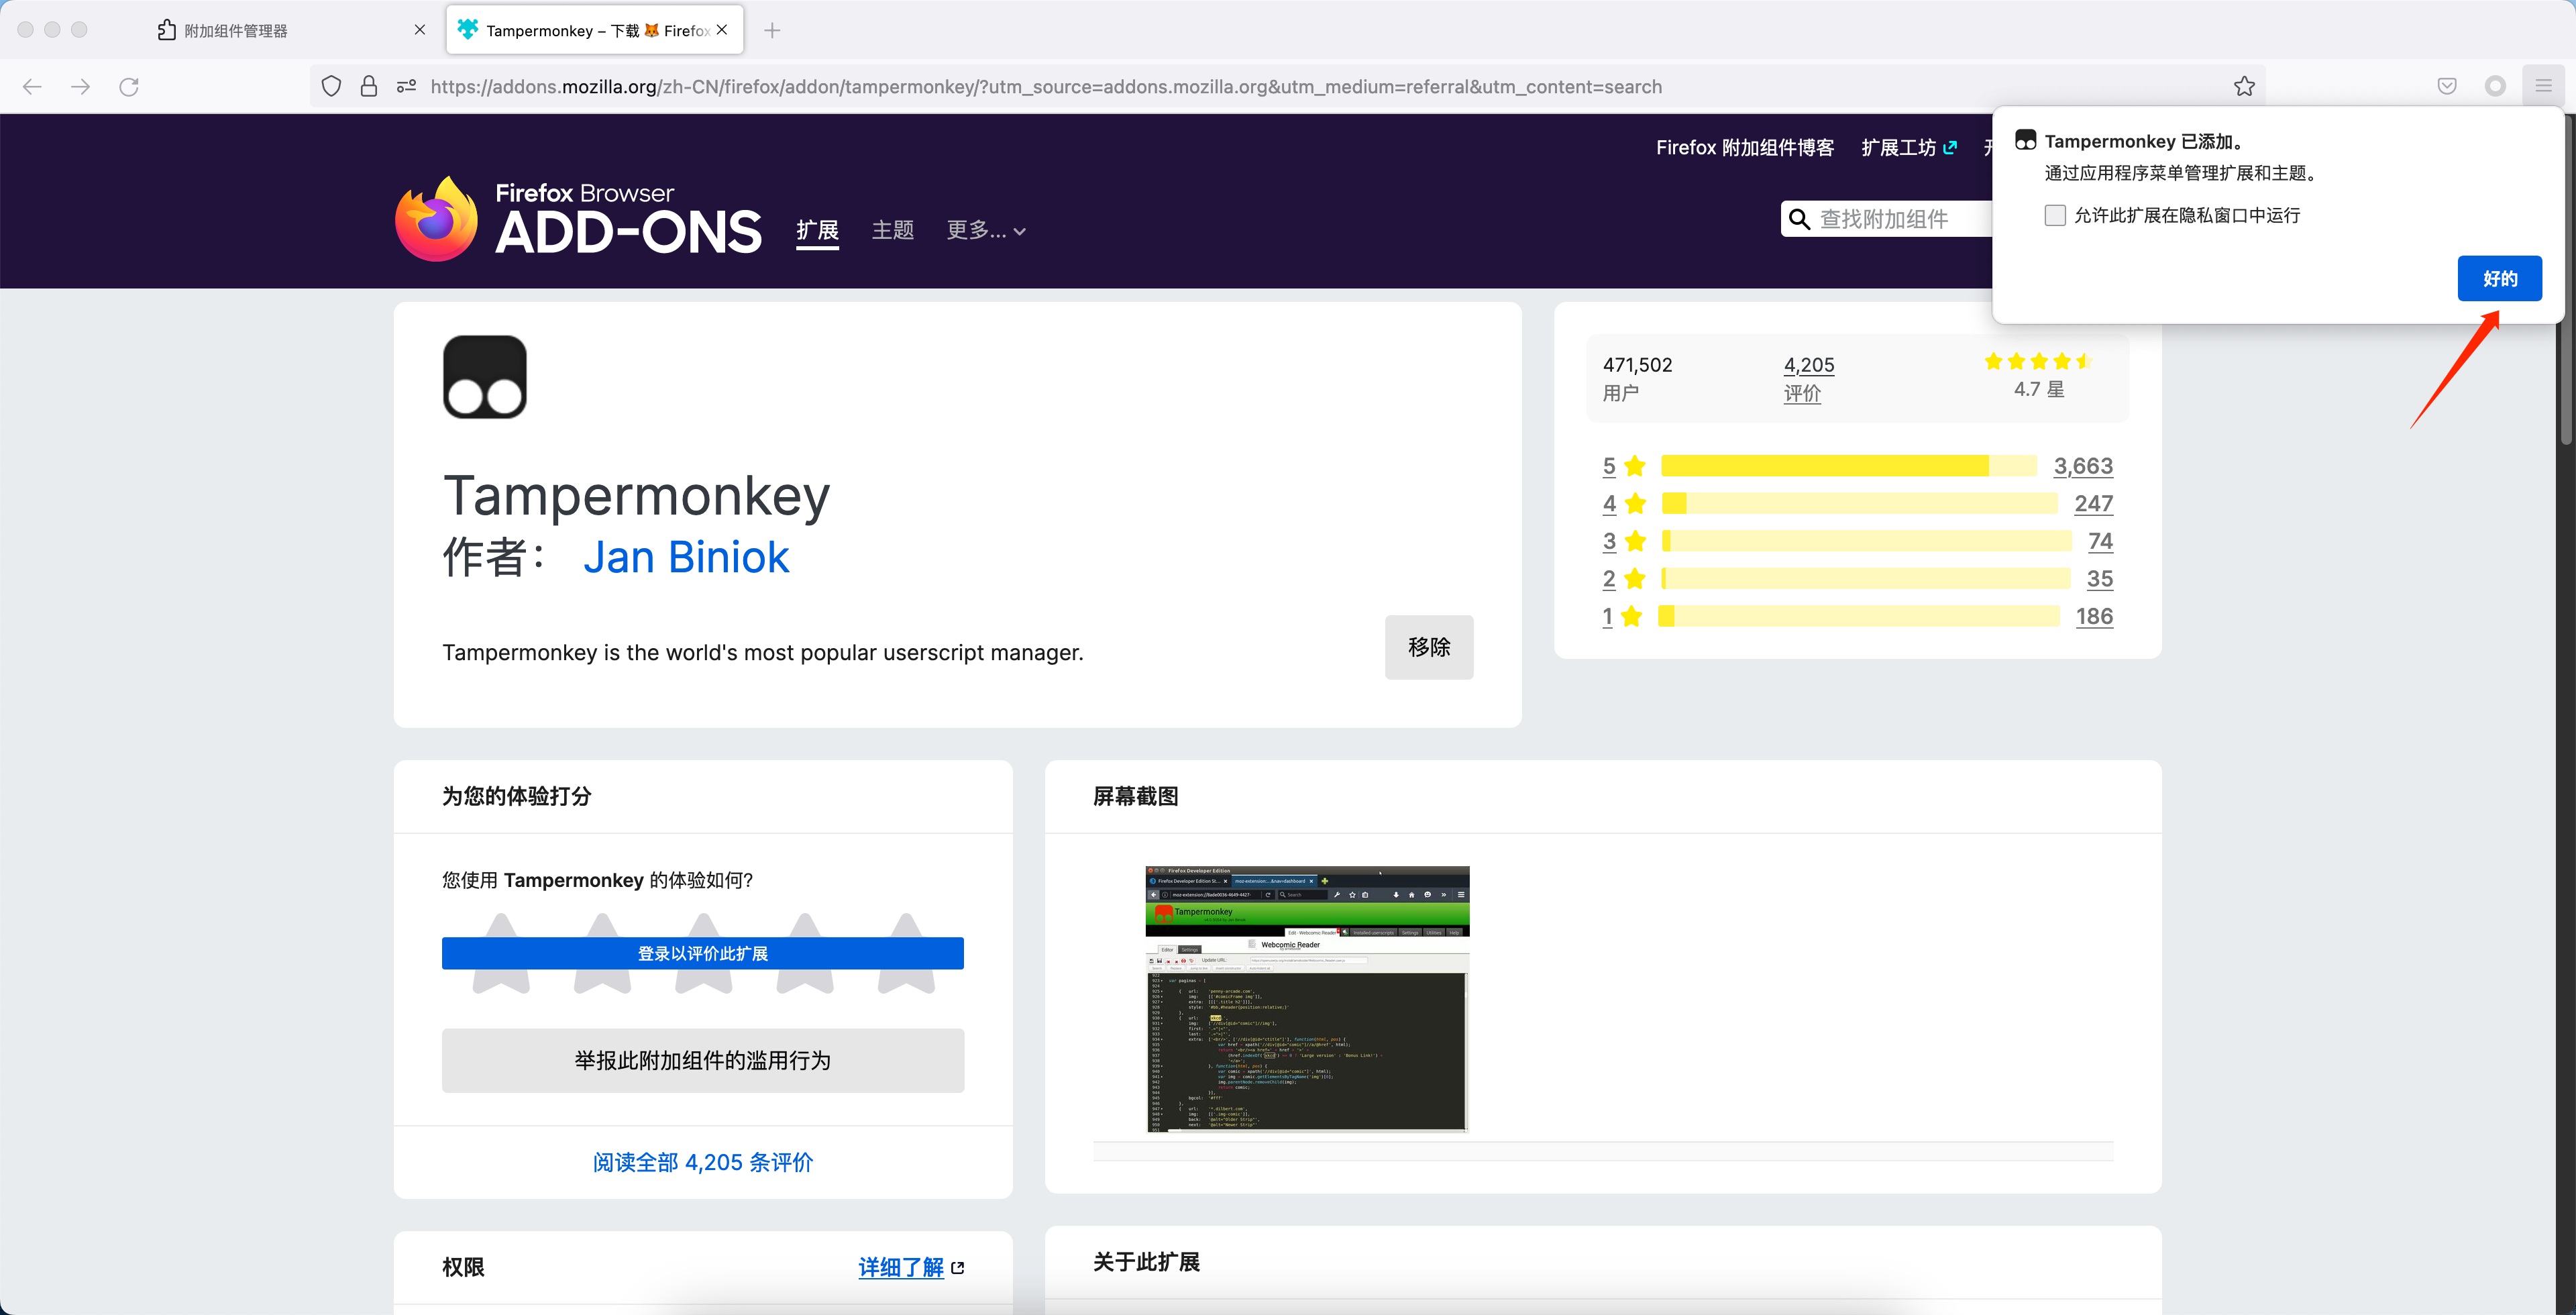Image resolution: width=2576 pixels, height=1315 pixels.
Task: Expand the 更多… dropdown menu
Action: pos(986,231)
